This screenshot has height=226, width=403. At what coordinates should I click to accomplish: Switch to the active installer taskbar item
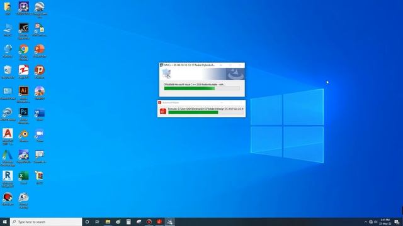tap(169, 222)
